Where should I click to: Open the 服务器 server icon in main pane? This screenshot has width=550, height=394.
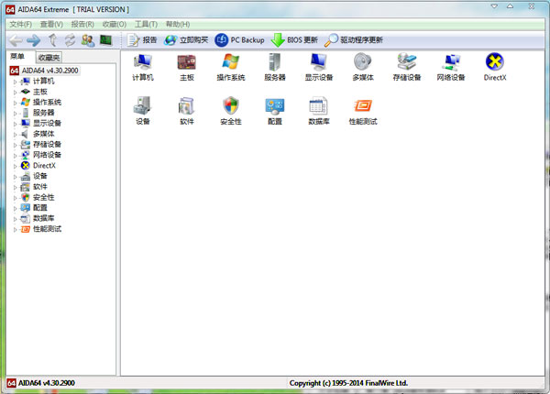click(275, 67)
